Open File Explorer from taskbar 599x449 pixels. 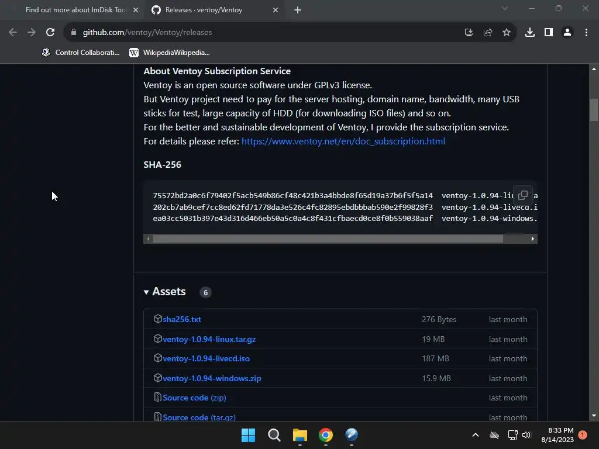tap(300, 435)
